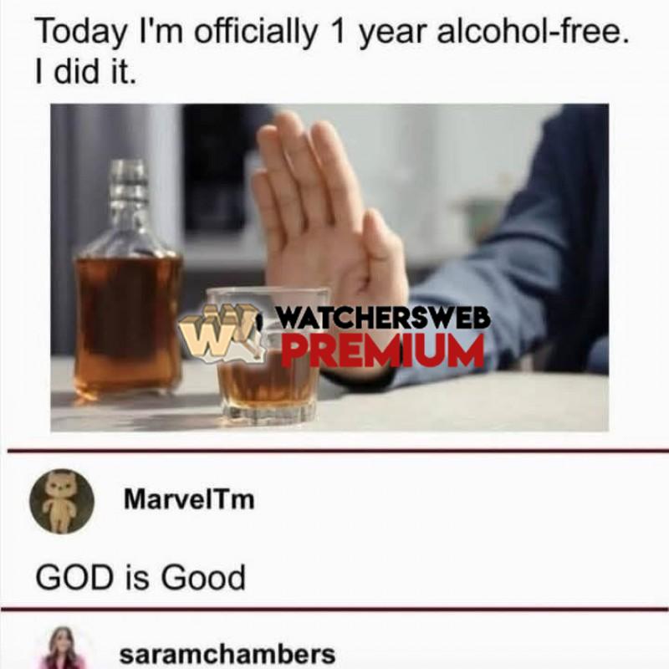Click the whiskey glass in the photo
The height and width of the screenshot is (669, 669).
tap(269, 356)
